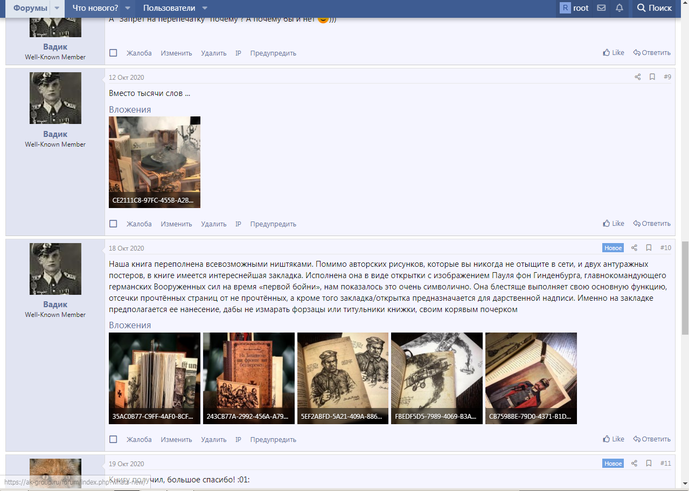Expand the Пользователи dropdown arrow
This screenshot has height=491, width=689.
(205, 8)
